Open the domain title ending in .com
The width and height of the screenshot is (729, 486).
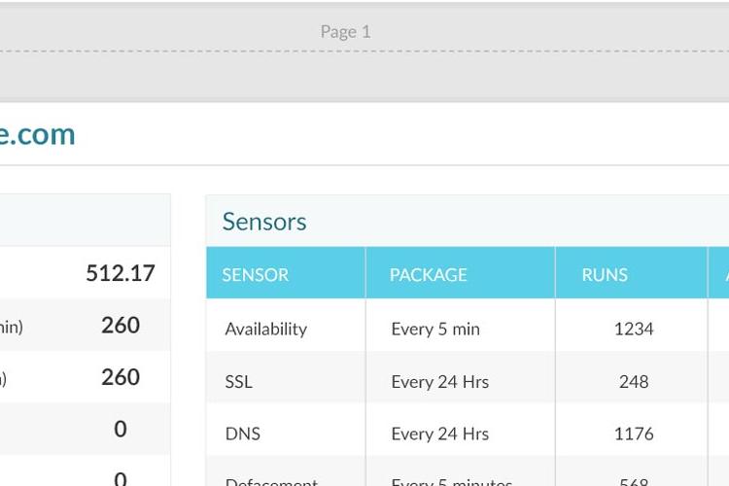37,135
